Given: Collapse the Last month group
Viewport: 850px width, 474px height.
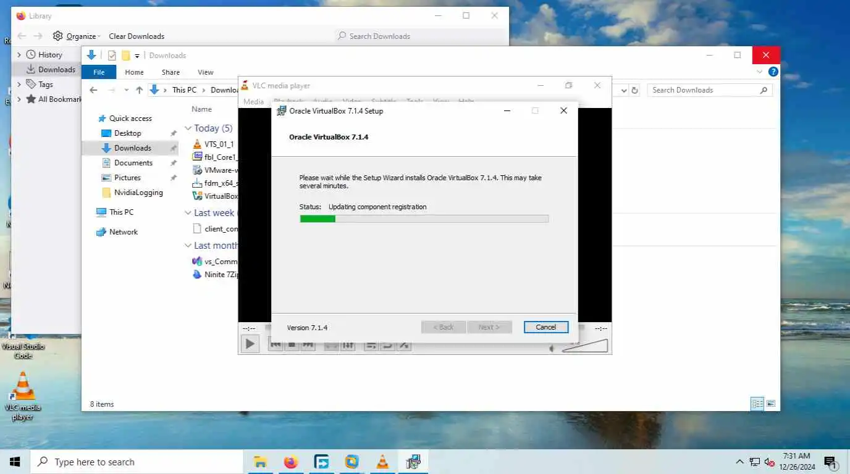Looking at the screenshot, I should (188, 246).
